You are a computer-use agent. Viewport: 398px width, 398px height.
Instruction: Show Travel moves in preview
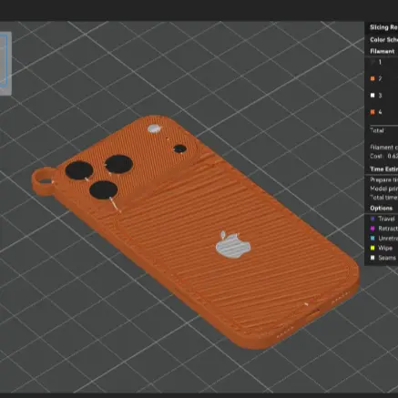point(372,219)
